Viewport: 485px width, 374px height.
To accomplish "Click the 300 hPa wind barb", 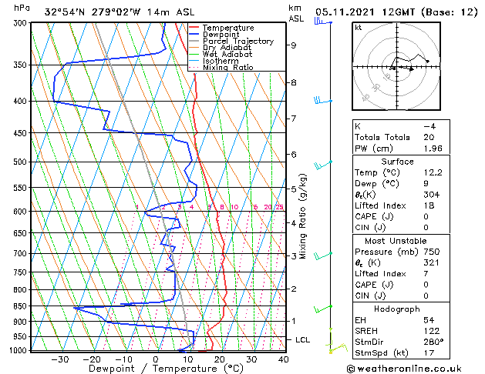I will point(322,22).
